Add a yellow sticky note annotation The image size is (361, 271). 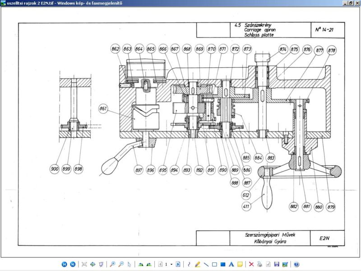[240, 264]
